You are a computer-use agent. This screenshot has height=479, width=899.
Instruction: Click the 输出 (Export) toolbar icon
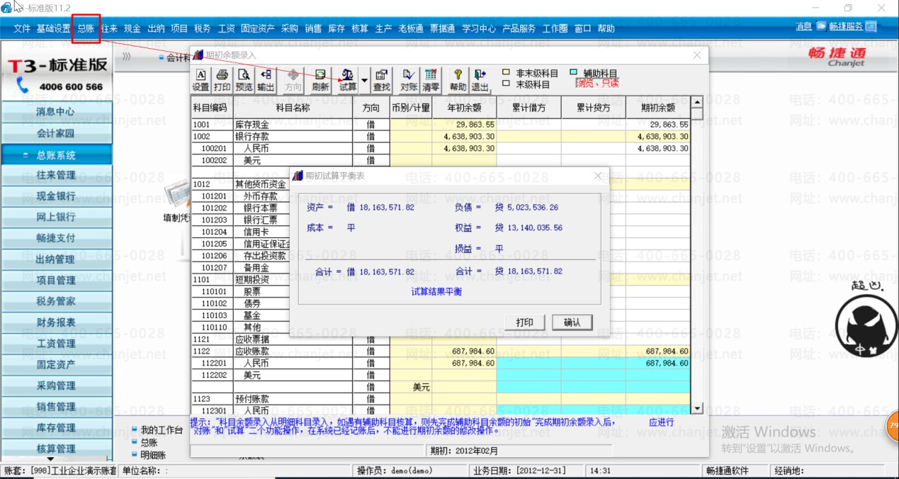[x=266, y=80]
